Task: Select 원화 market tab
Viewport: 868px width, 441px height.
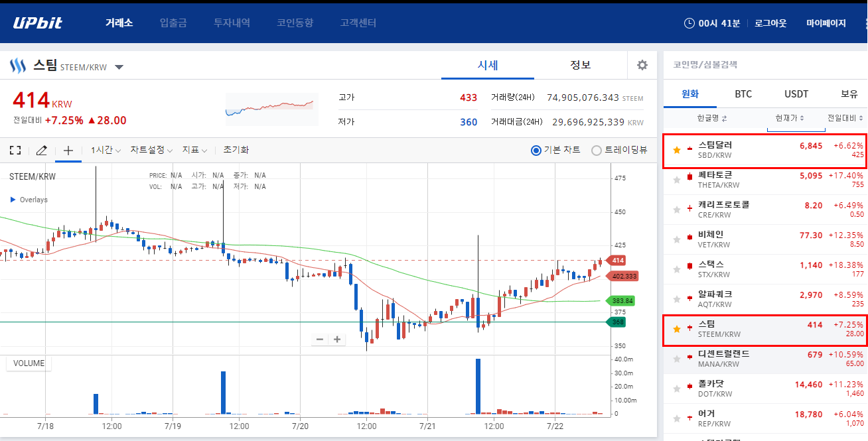Action: (690, 94)
